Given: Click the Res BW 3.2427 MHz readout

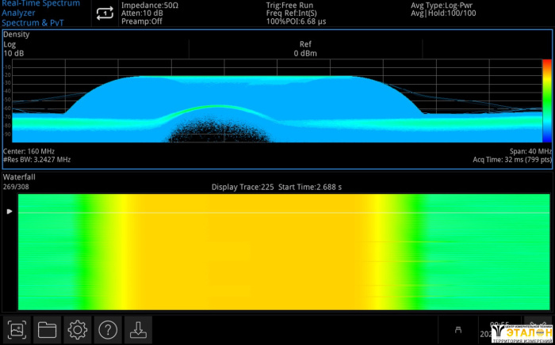Looking at the screenshot, I should [x=37, y=159].
